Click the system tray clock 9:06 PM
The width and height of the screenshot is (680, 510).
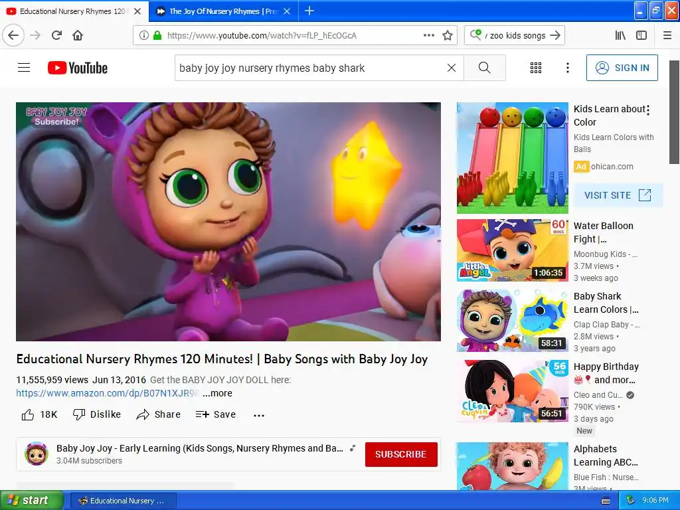(x=655, y=501)
